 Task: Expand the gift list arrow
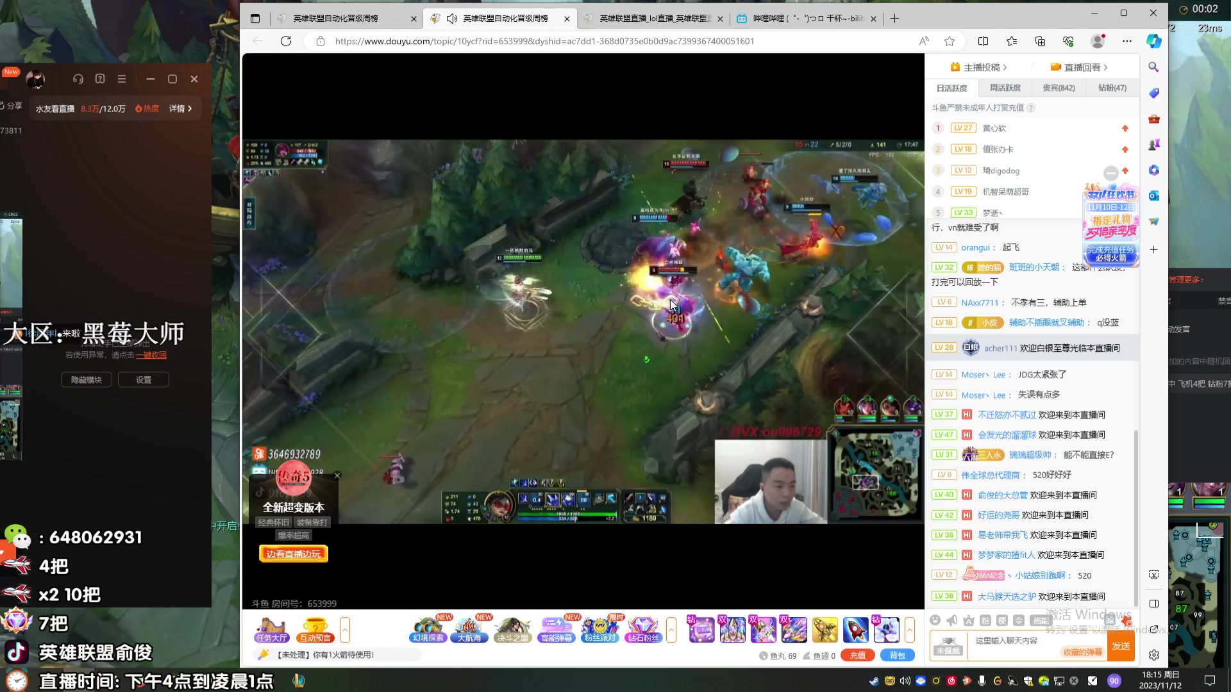pos(909,629)
